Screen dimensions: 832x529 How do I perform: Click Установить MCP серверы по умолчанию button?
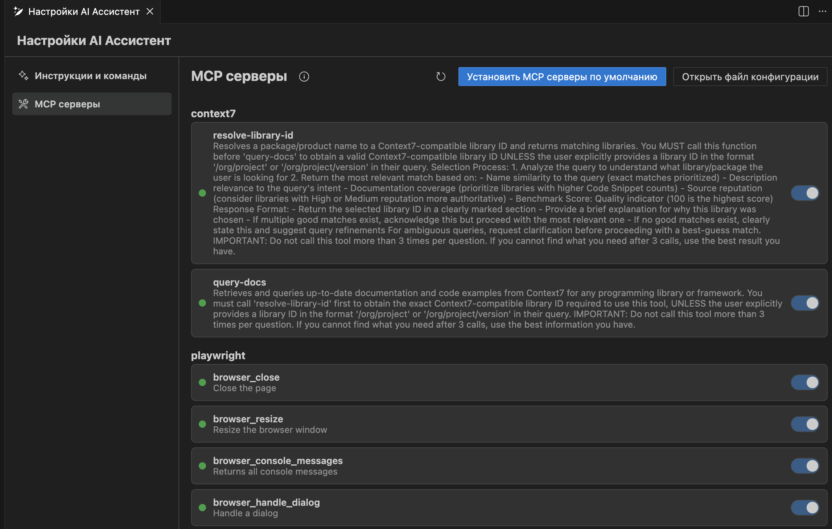562,77
